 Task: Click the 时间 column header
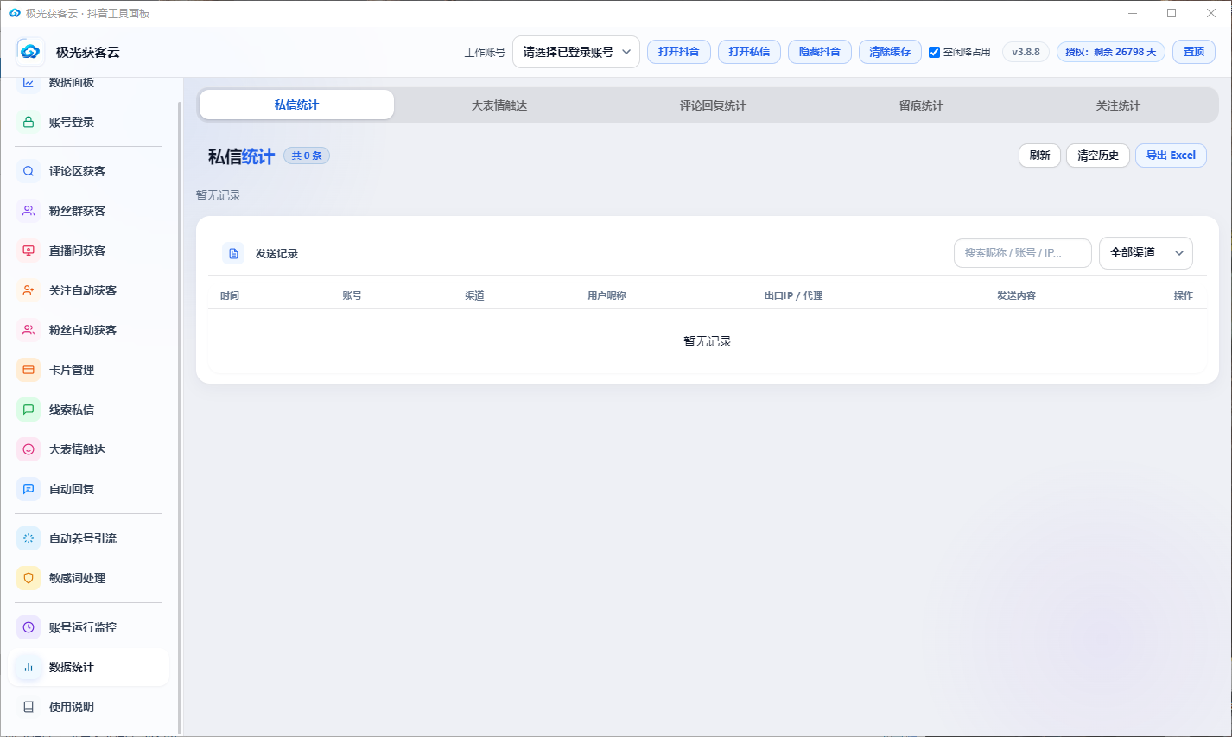coord(230,295)
